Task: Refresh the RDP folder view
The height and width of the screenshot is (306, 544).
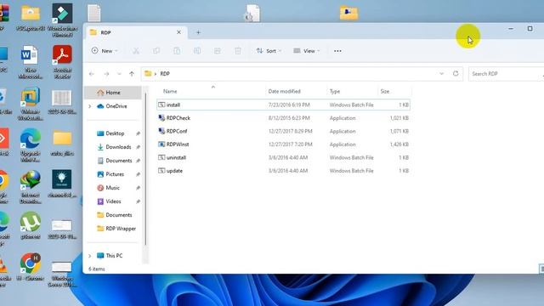Action: click(456, 74)
